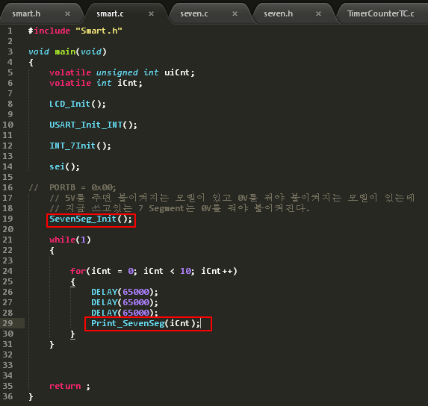The width and height of the screenshot is (428, 406).
Task: Click the LCD_Init() call
Action: (x=78, y=104)
